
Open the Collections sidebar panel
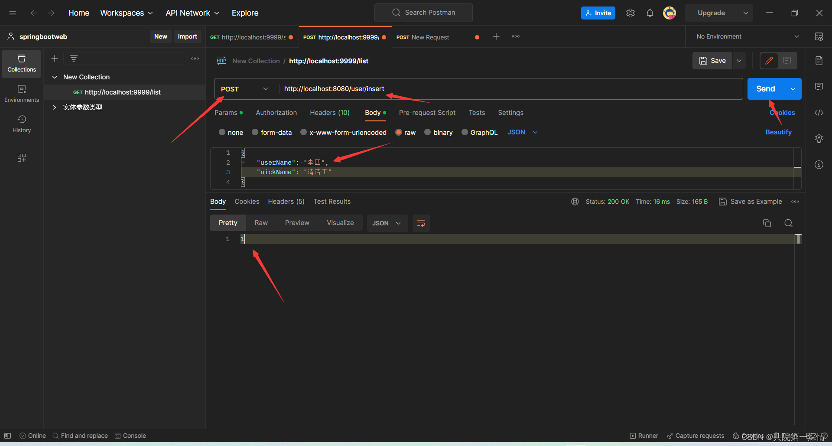click(x=22, y=64)
